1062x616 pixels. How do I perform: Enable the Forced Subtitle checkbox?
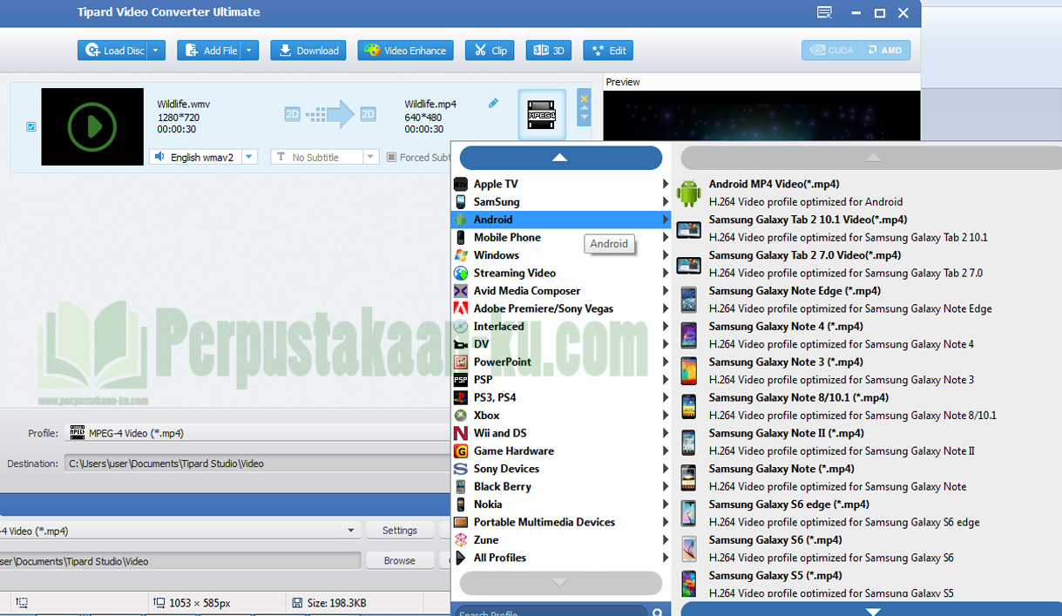coord(391,158)
